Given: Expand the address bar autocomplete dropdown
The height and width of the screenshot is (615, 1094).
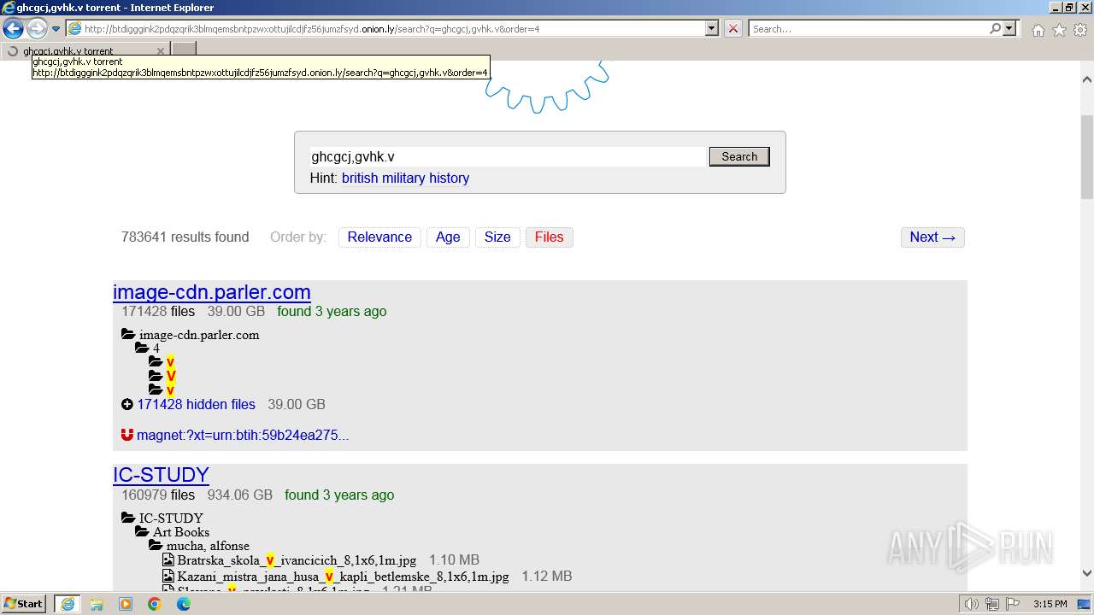Looking at the screenshot, I should [711, 28].
